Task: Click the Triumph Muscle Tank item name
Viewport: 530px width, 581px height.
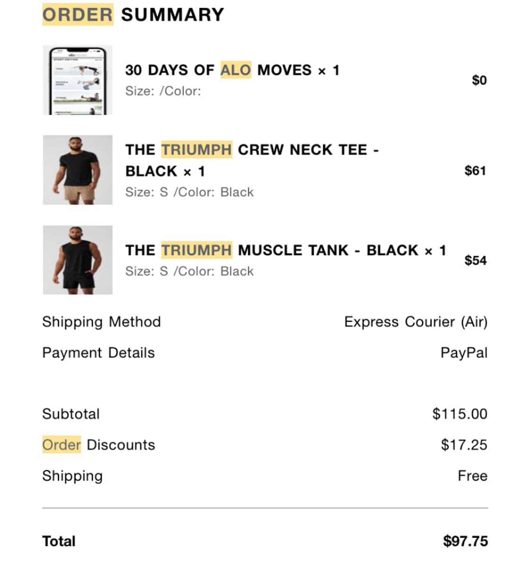Action: click(x=285, y=250)
